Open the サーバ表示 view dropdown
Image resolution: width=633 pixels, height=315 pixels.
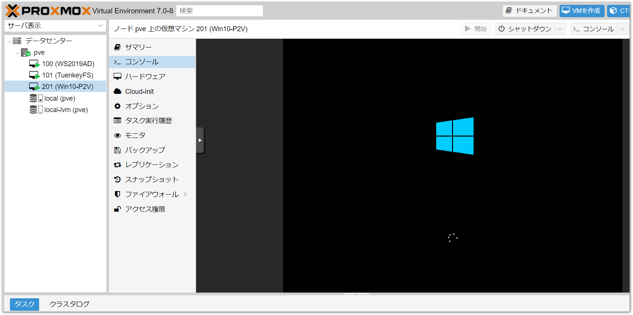pyautogui.click(x=55, y=25)
